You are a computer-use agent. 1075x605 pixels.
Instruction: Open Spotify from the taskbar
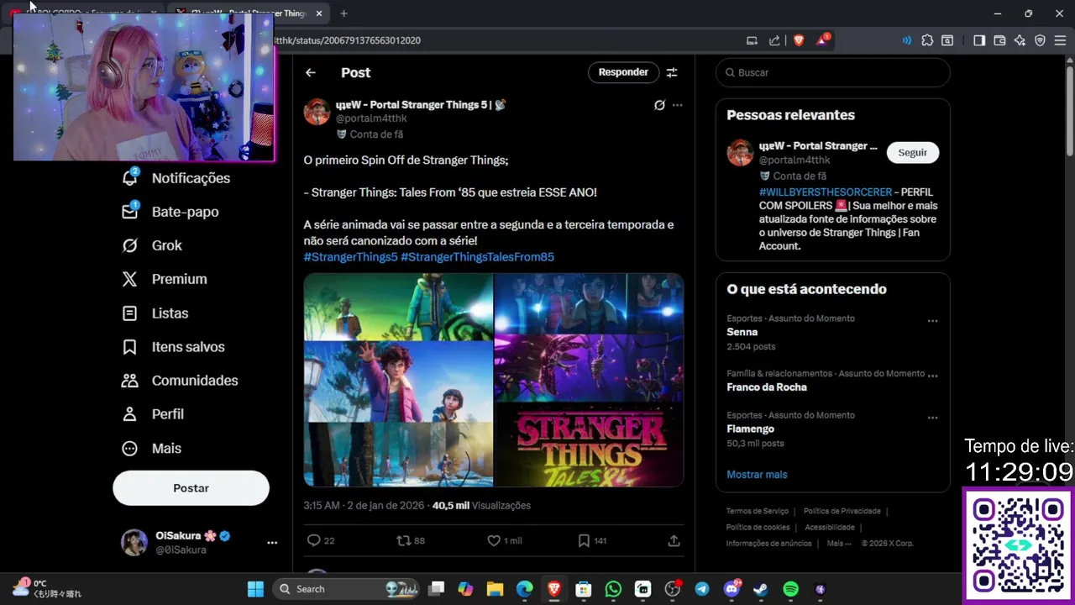[790, 589]
